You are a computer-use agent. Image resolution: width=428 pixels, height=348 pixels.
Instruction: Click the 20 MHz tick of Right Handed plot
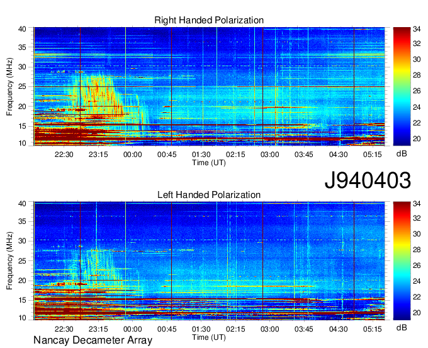tap(22, 107)
